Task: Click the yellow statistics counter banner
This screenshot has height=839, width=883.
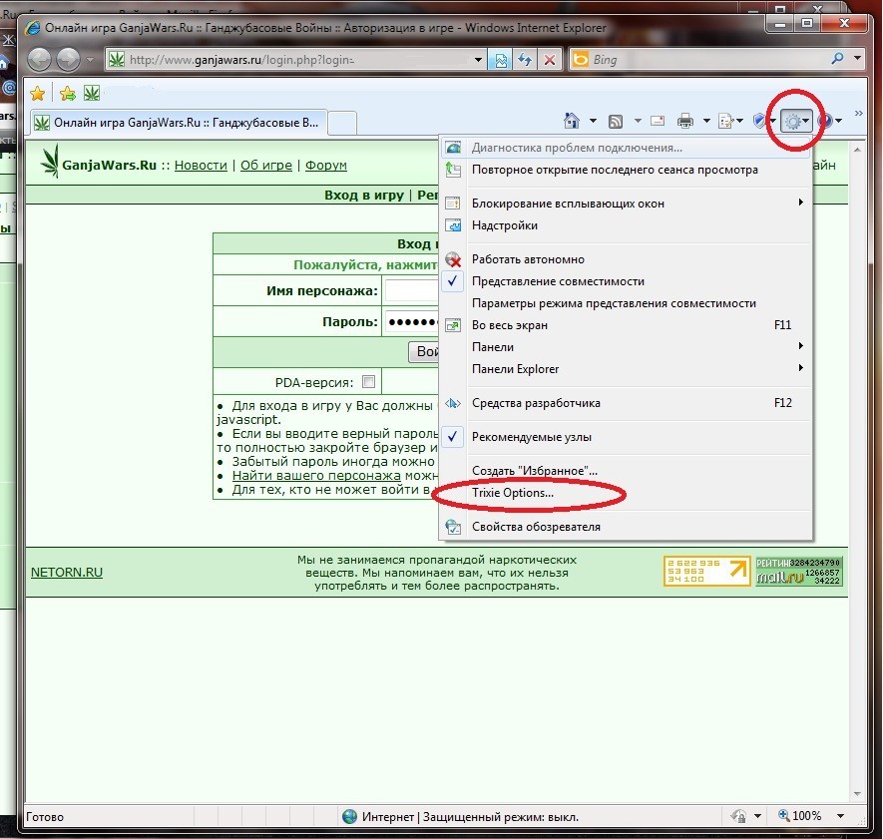Action: [707, 571]
